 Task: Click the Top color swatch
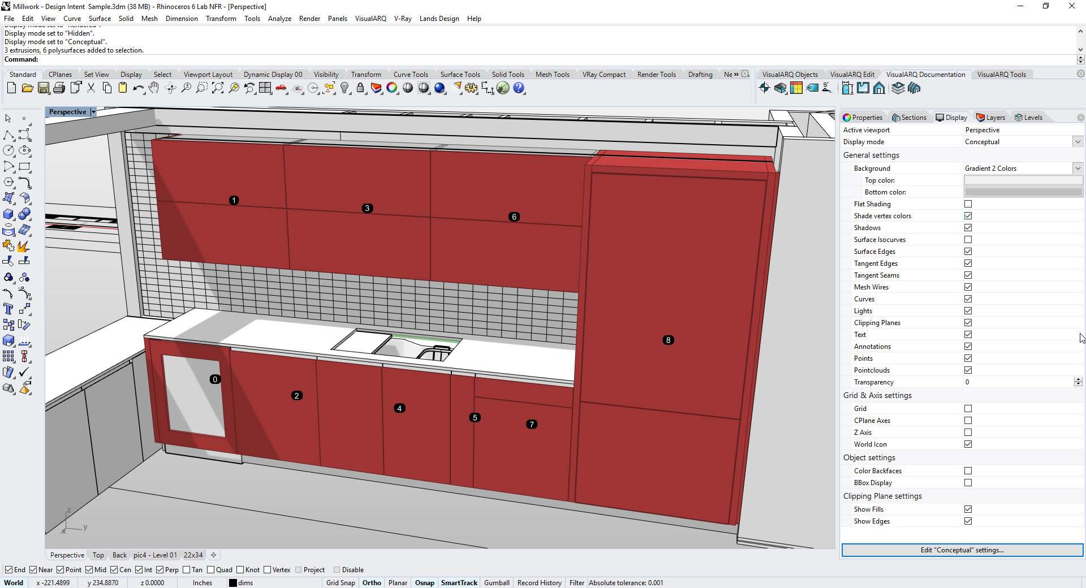coord(1023,180)
